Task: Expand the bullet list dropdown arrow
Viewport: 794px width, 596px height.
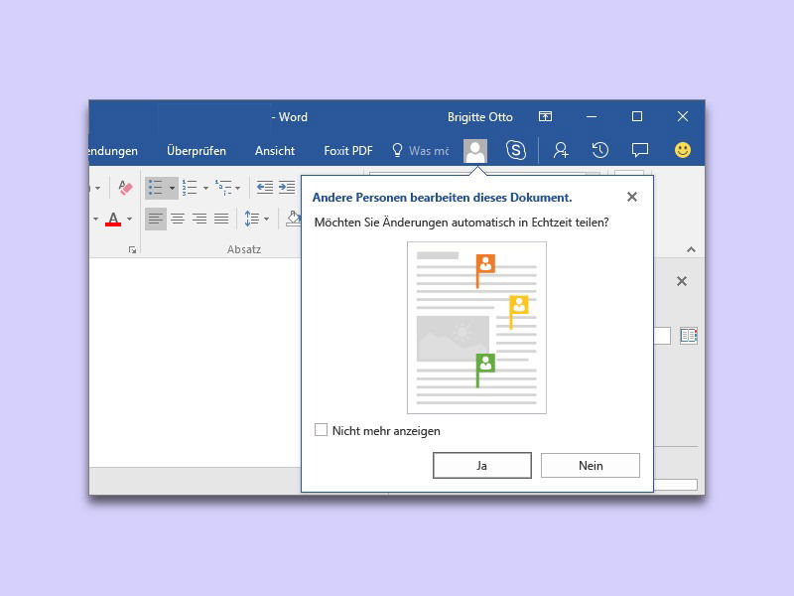Action: (x=172, y=187)
